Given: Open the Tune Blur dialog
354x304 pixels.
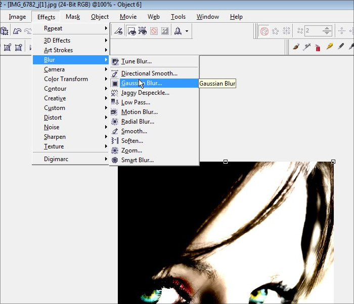Looking at the screenshot, I should coord(136,61).
